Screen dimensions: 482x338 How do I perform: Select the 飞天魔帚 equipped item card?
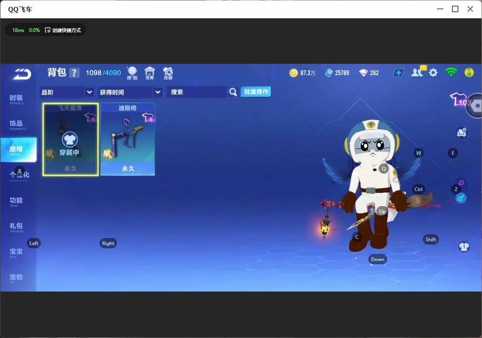(70, 139)
